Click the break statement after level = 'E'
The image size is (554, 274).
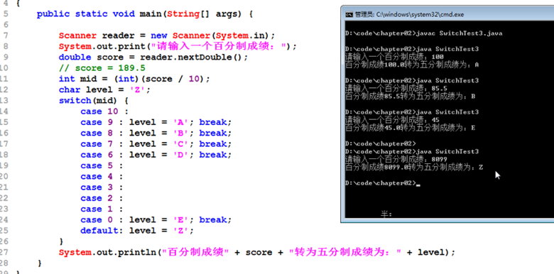[214, 220]
